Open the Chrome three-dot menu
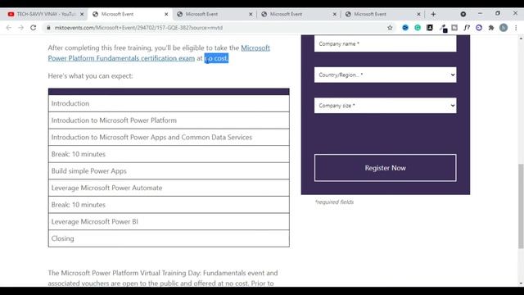 tap(516, 28)
